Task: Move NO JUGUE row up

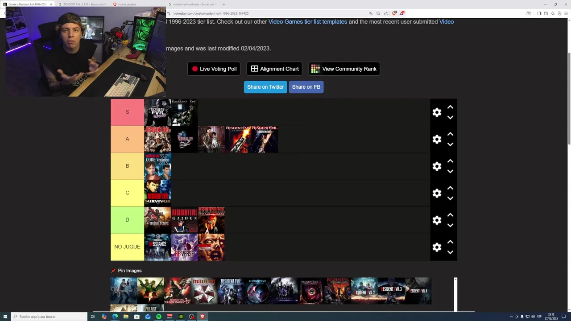Action: pos(450,242)
